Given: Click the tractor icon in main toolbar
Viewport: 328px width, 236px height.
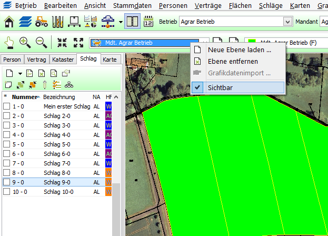Looking at the screenshot, I should (42, 22).
